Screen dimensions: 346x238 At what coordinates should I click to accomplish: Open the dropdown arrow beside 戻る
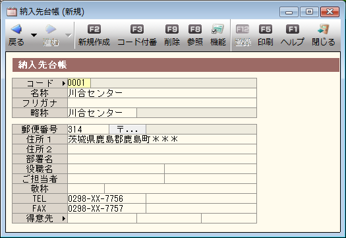click(34, 35)
